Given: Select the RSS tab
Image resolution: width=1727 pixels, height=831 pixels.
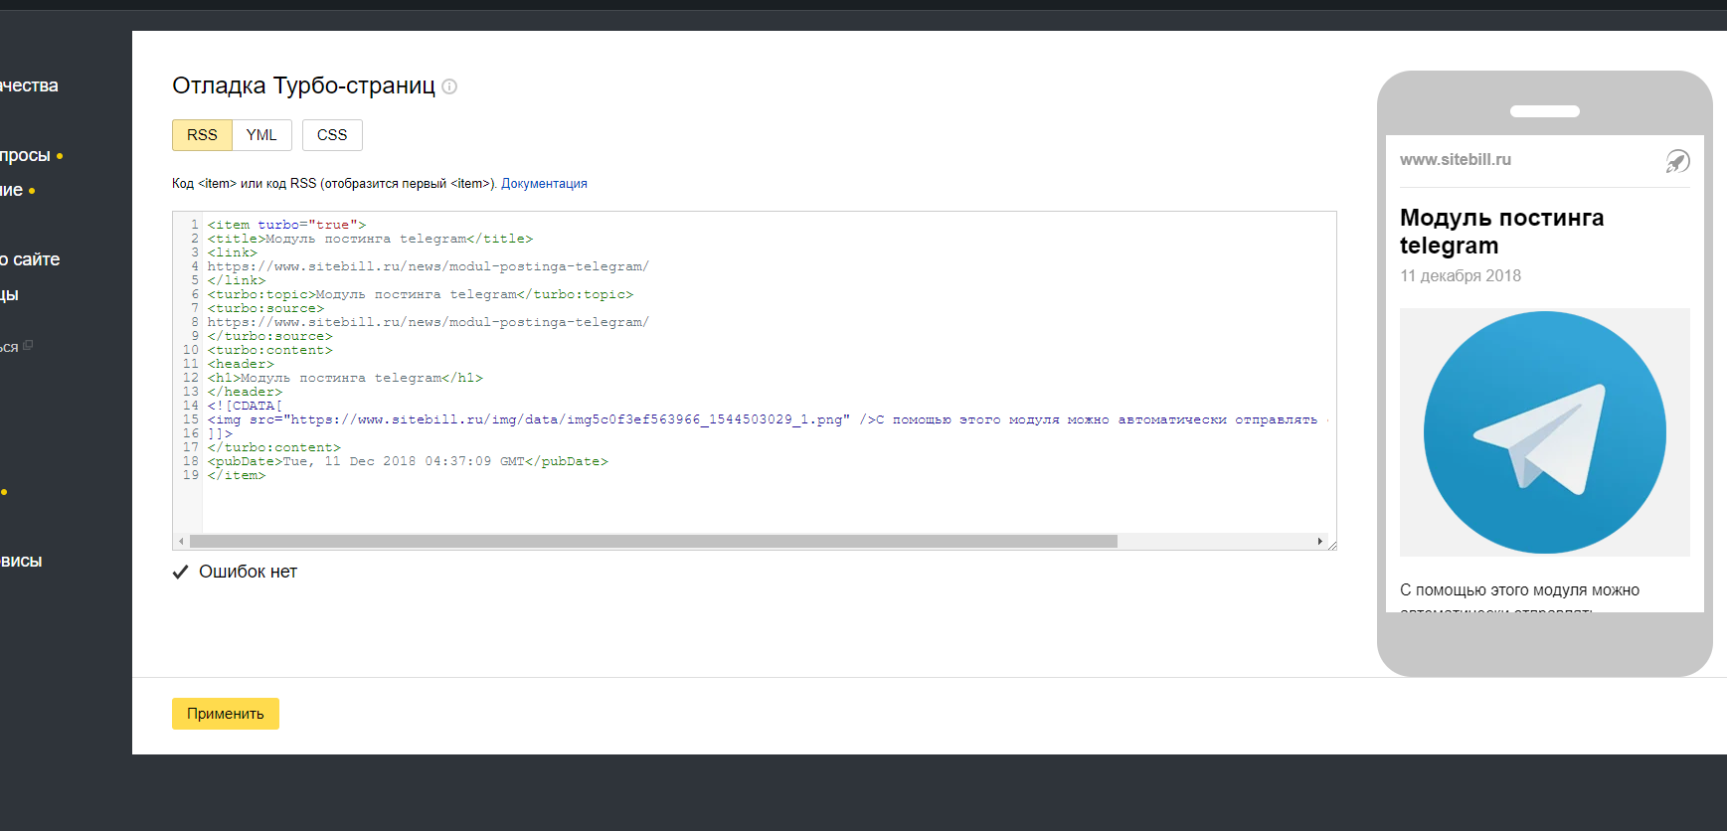Looking at the screenshot, I should click(x=202, y=135).
